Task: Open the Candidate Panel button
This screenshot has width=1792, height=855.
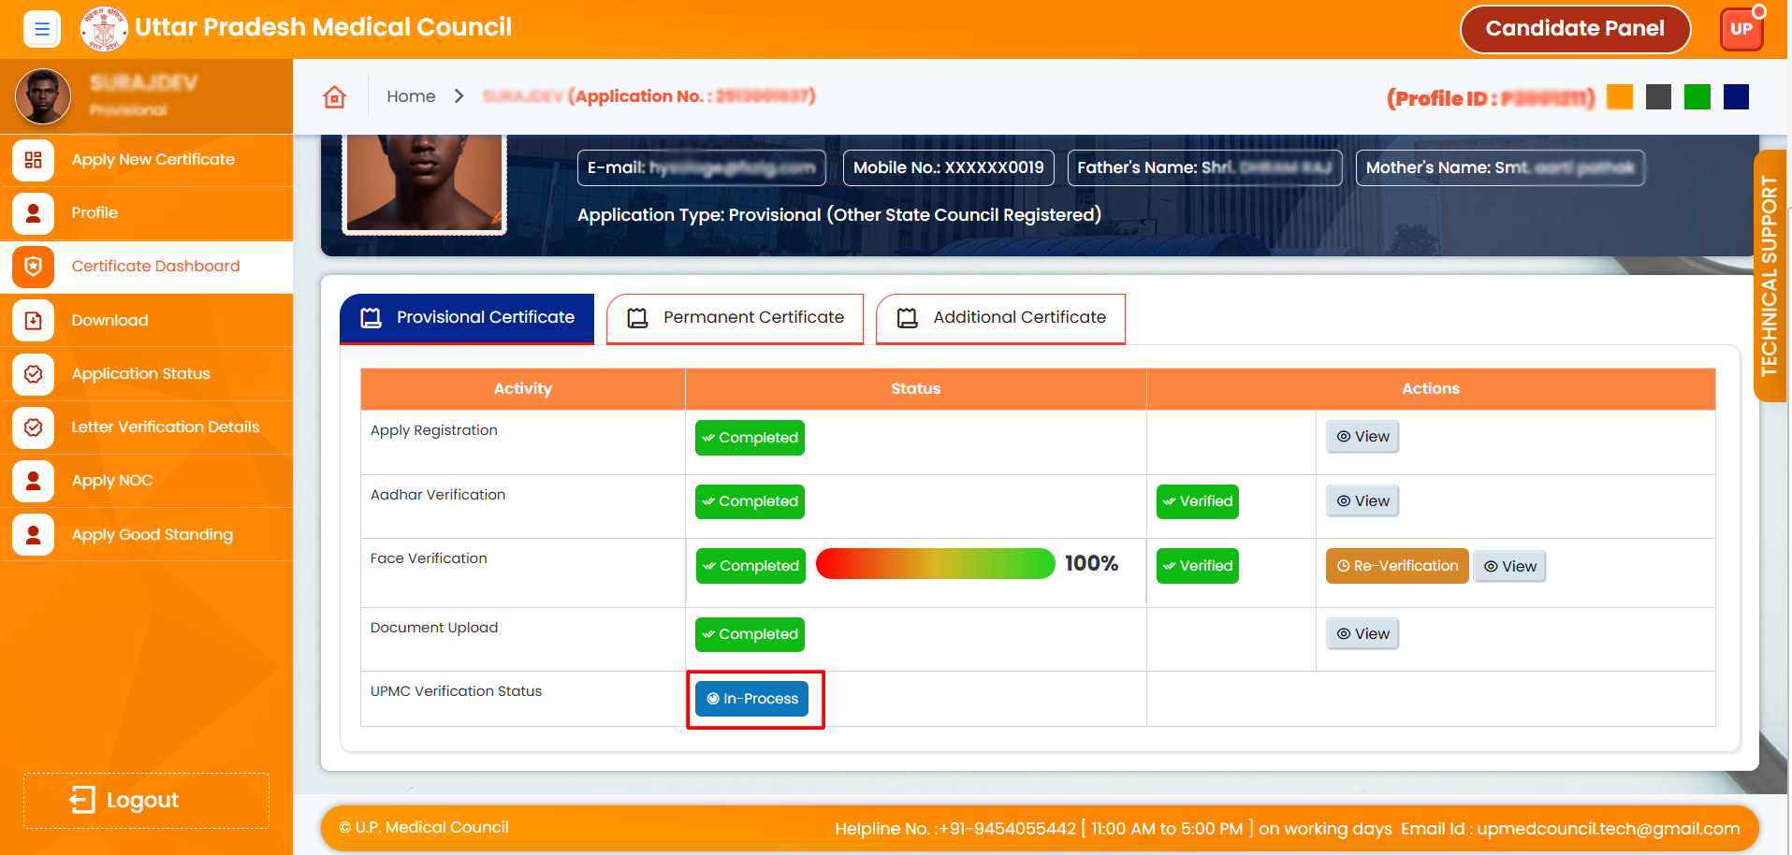Action: pos(1574,29)
